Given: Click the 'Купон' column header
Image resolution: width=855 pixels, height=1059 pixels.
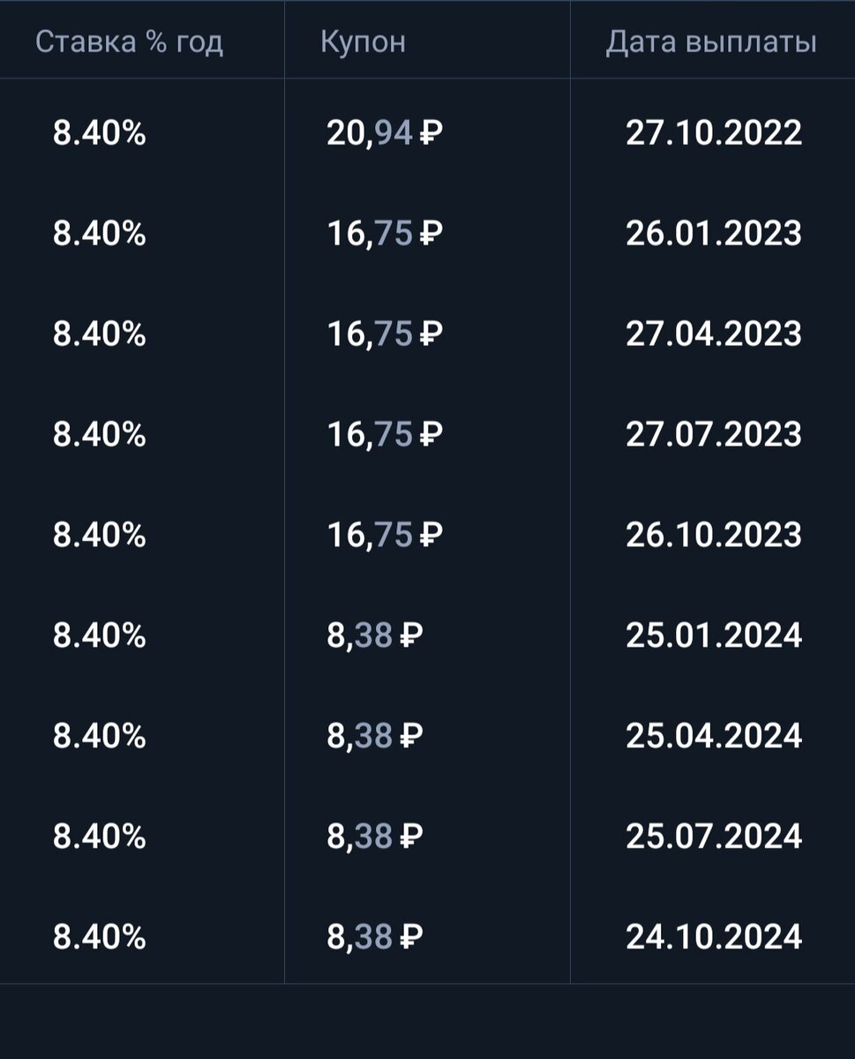Looking at the screenshot, I should tap(363, 41).
